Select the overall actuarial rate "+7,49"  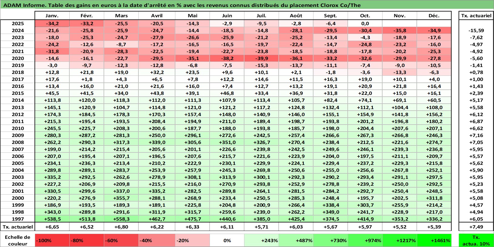point(476,227)
